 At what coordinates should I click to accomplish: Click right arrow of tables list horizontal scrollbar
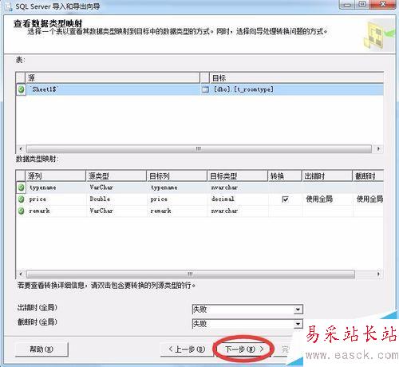378,148
